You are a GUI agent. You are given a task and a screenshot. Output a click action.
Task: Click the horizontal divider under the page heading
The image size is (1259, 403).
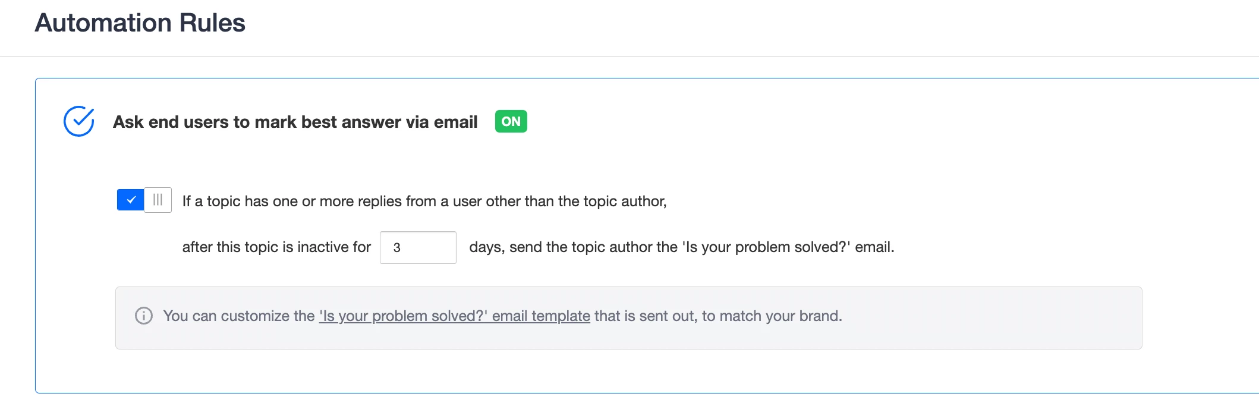[629, 56]
